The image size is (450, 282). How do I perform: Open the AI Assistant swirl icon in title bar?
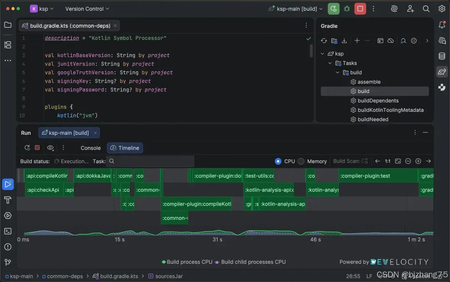(x=394, y=9)
